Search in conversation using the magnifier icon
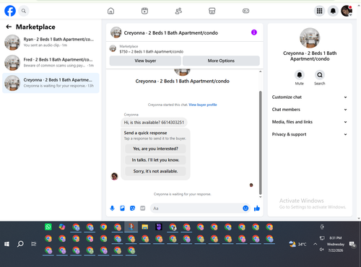361x267 pixels. tap(320, 75)
